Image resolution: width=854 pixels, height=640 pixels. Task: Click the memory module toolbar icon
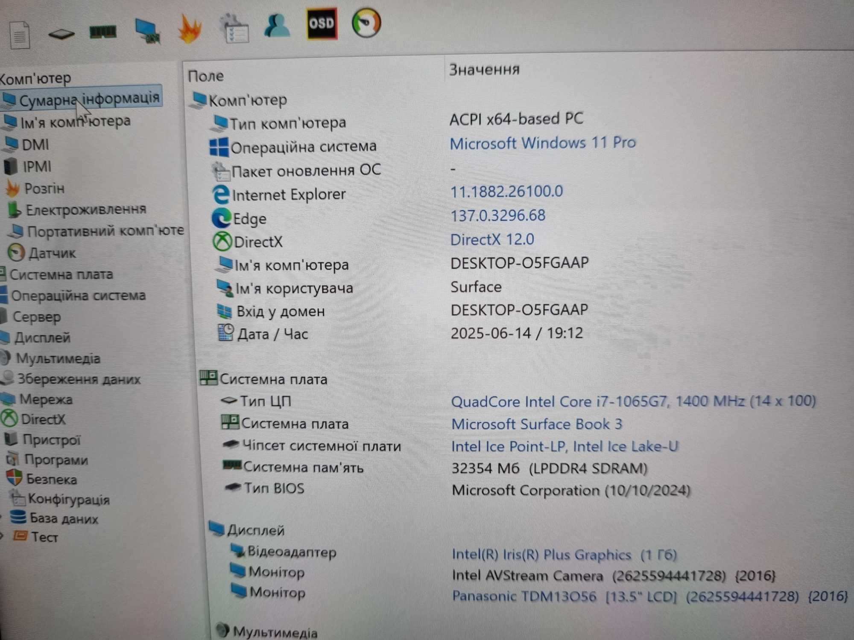(103, 32)
